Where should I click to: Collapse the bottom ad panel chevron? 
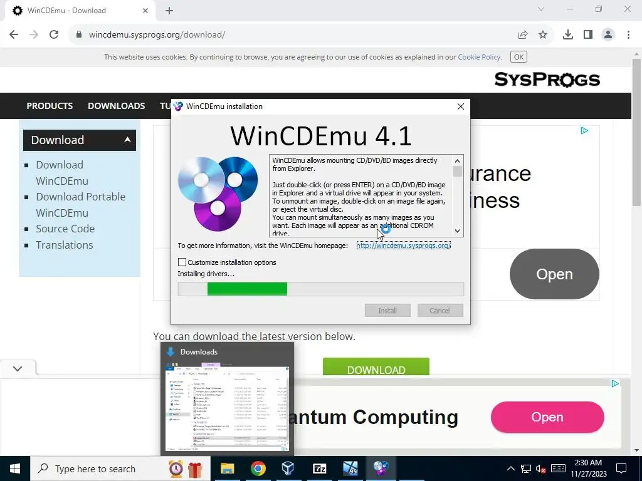click(x=18, y=368)
